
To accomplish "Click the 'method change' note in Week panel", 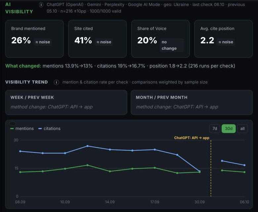I will [52, 107].
